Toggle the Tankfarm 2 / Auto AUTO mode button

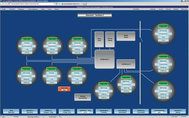coord(85,111)
